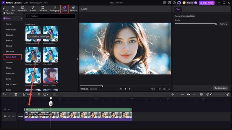
Task: Mute the video track audio
Action: [13, 116]
